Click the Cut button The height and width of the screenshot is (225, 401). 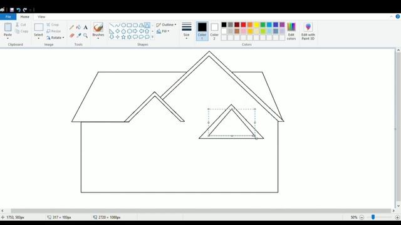click(21, 24)
